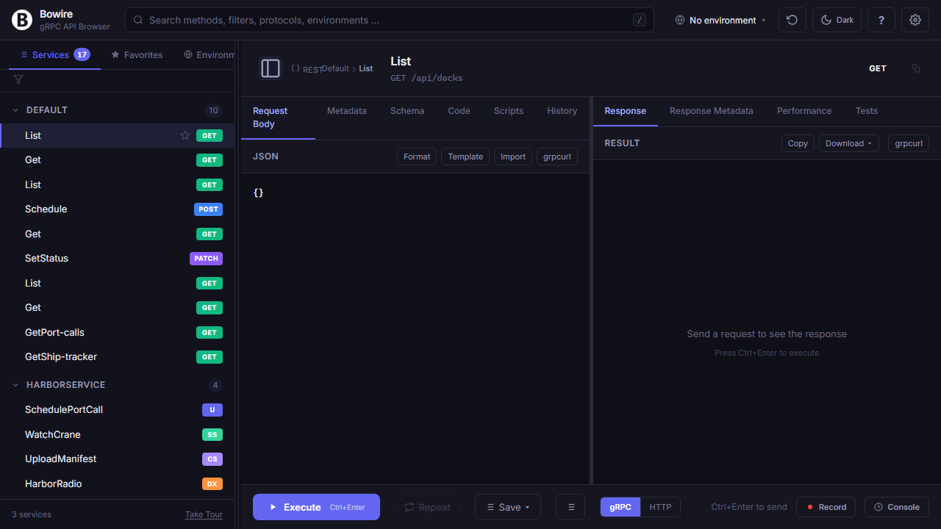Toggle the sidebar panel icon
The image size is (941, 529).
(x=271, y=68)
